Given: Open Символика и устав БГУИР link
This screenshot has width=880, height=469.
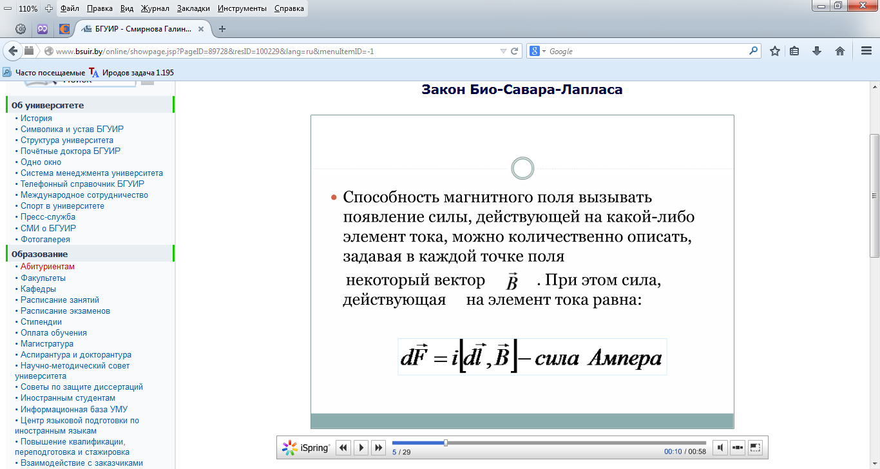Looking at the screenshot, I should tap(72, 129).
